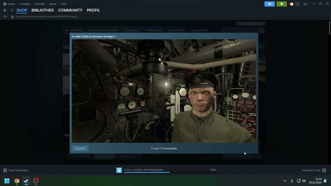Click '3 von 4 werden heruntergeladen' status text
Viewport: 331px width, 186px height.
pyautogui.click(x=144, y=170)
